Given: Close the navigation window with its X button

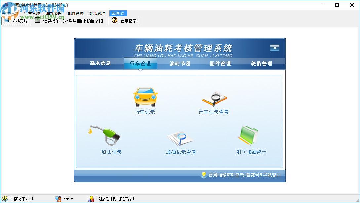Looking at the screenshot, I should tap(274, 47).
